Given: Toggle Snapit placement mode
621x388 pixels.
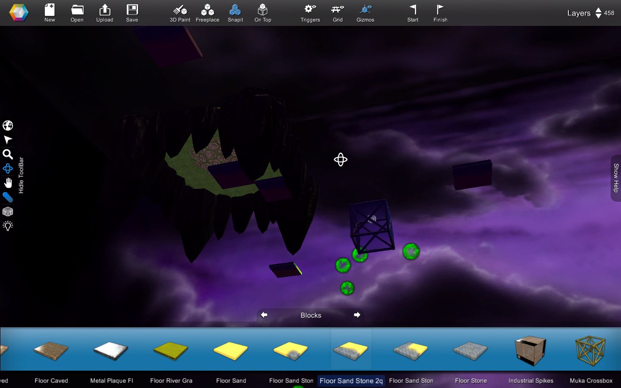Looking at the screenshot, I should click(235, 13).
